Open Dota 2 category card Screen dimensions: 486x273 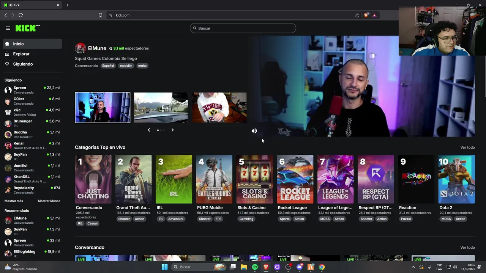(x=457, y=179)
